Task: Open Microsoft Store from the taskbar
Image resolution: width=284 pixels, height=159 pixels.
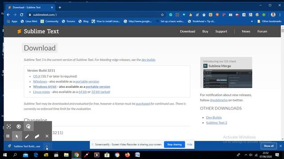Action: pyautogui.click(x=107, y=155)
